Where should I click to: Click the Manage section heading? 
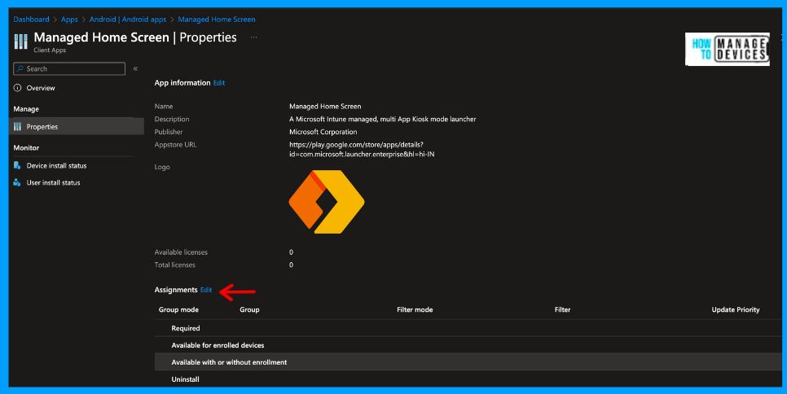[26, 109]
